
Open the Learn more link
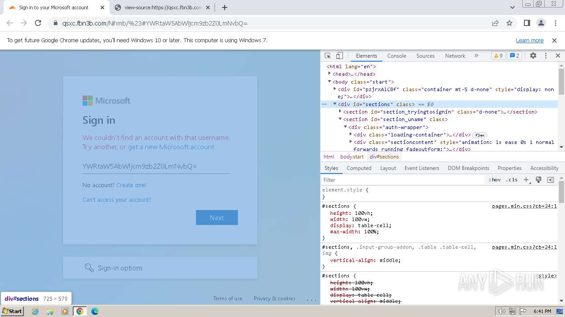(530, 41)
